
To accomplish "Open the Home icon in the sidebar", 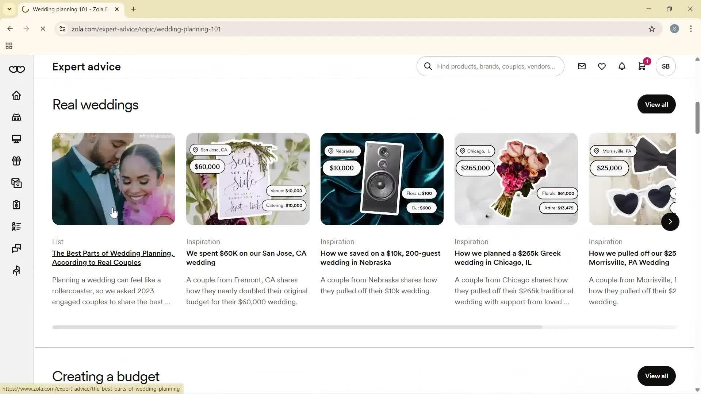I will coord(16,95).
